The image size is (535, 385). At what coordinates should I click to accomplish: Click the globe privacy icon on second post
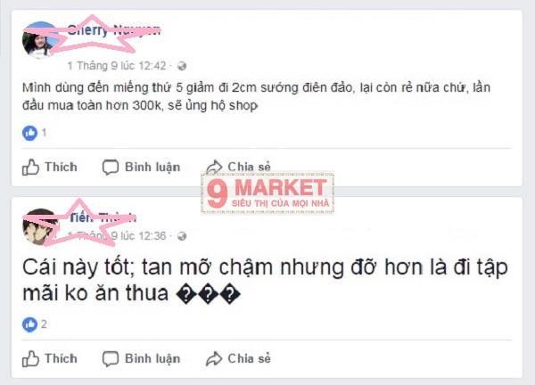(x=182, y=236)
